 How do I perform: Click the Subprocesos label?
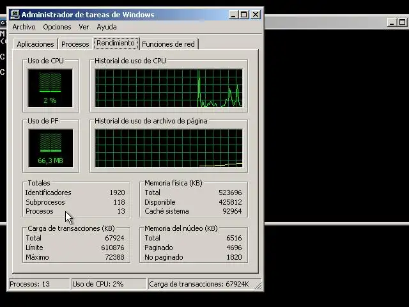[45, 202]
